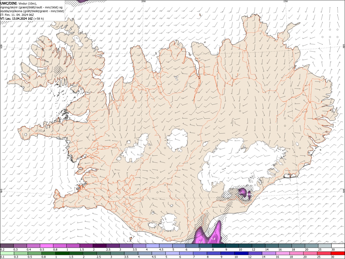Pick the dark navy 10 rain legend swatch
The width and height of the screenshot is (345, 259).
[x=241, y=253]
